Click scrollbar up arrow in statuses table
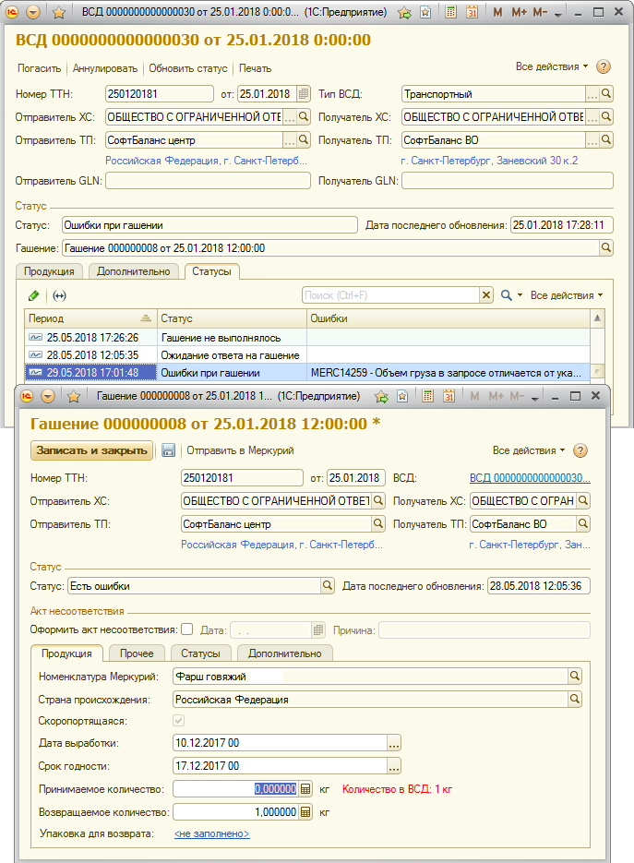The image size is (634, 863). pyautogui.click(x=597, y=318)
